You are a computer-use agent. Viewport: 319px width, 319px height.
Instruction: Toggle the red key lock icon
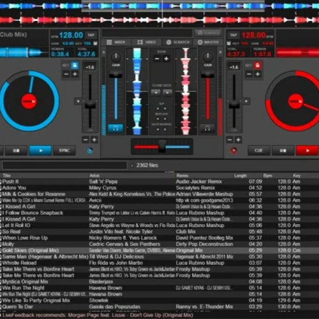point(257,66)
